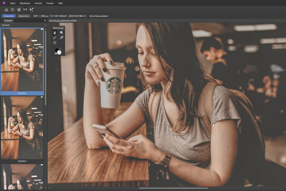Switch to the Liquify persona icon
This screenshot has width=286, height=191.
click(12, 10)
